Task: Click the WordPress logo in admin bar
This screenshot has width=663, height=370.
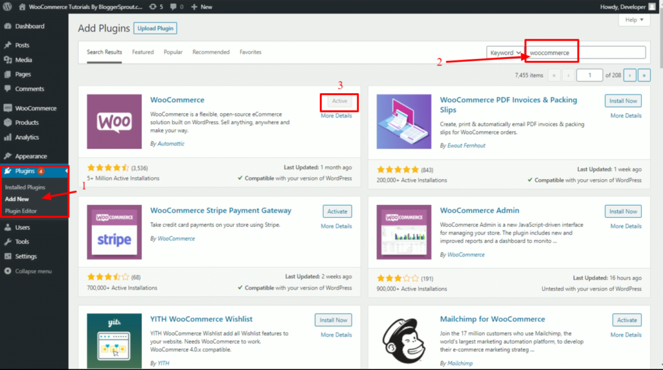Action: 7,6
